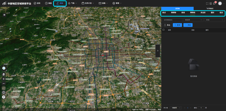This screenshot has height=111, width=226.
Task: Expand the 信箱 mailbox menu
Action: [x=103, y=3]
